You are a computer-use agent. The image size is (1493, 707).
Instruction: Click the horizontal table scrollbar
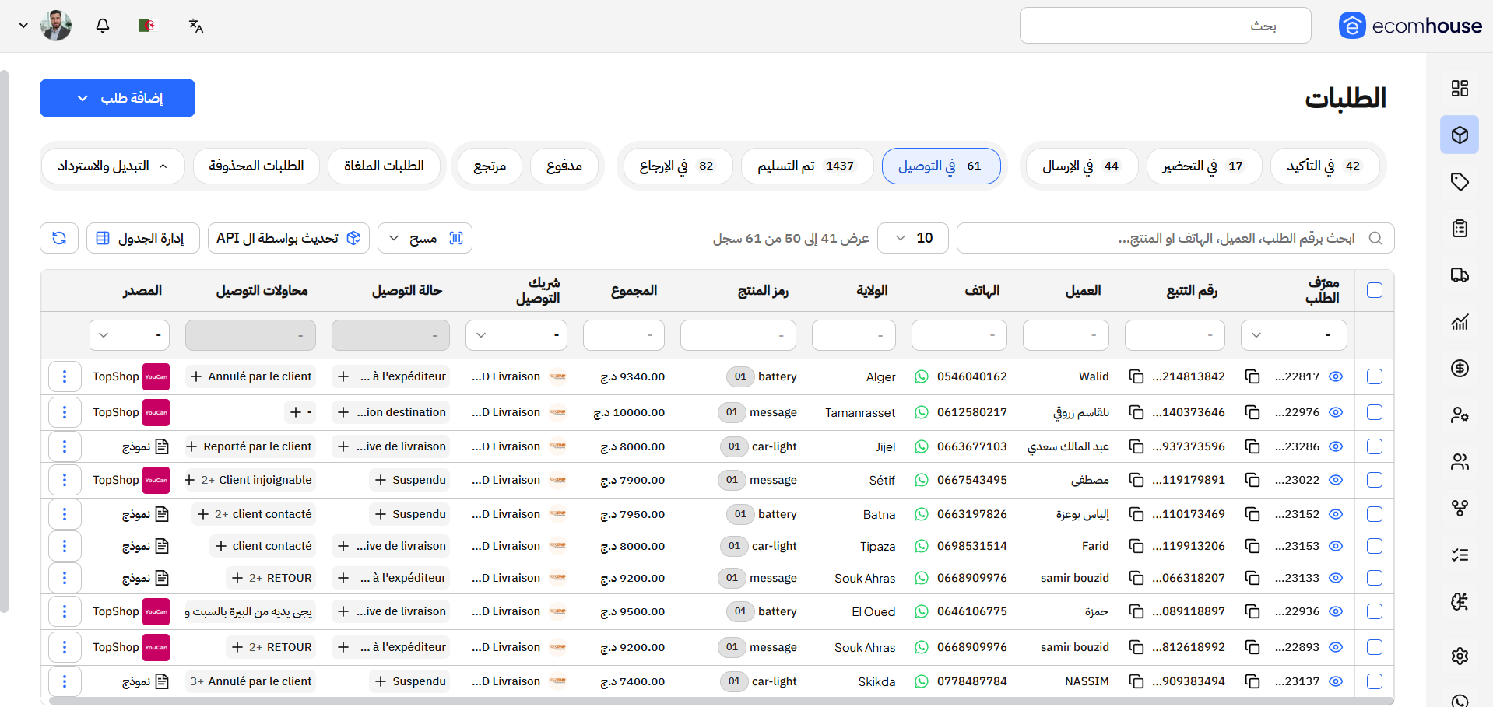[x=722, y=701]
